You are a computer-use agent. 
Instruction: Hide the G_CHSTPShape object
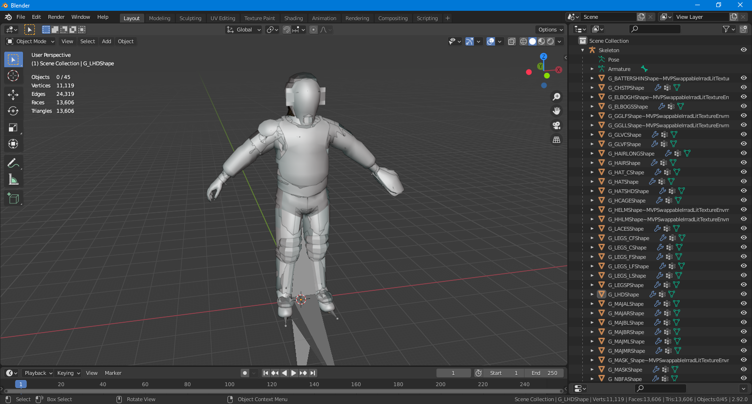(744, 87)
